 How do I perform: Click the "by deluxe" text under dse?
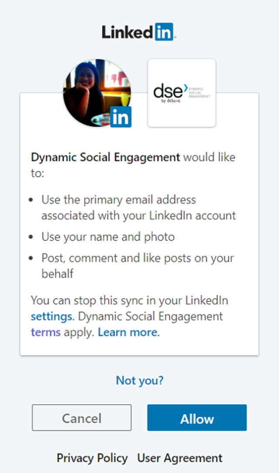pos(171,101)
